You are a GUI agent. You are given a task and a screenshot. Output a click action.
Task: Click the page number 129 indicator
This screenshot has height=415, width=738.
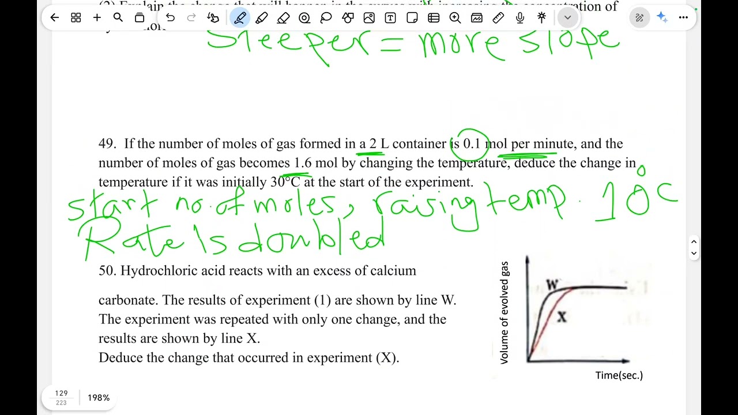(61, 393)
